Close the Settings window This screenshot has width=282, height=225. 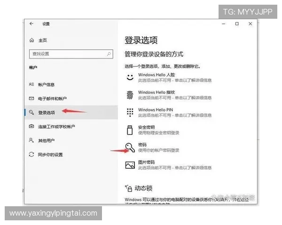(251, 24)
